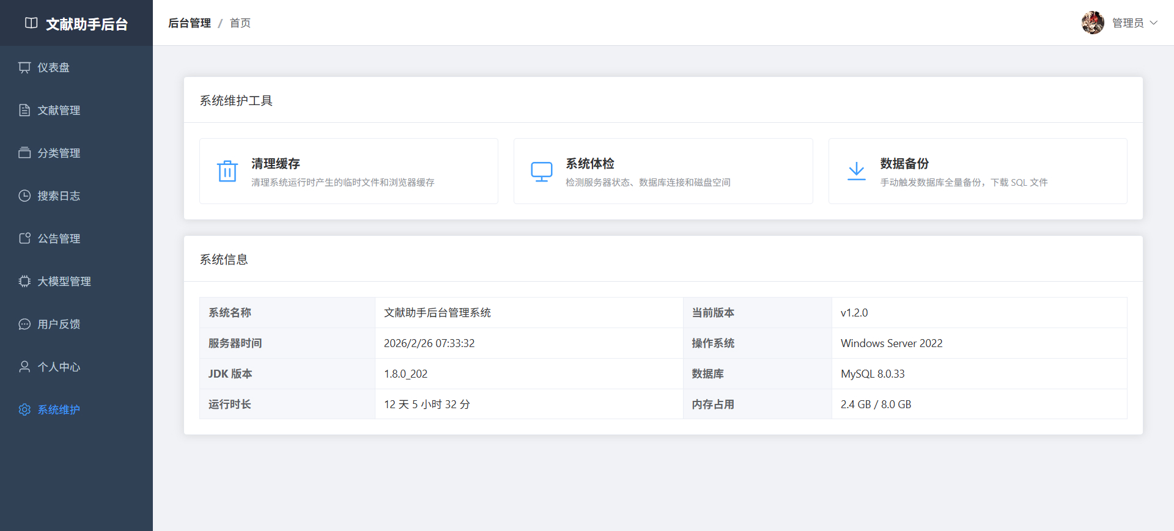Click the trash can icon for 清理缓存
1174x531 pixels.
pyautogui.click(x=227, y=171)
